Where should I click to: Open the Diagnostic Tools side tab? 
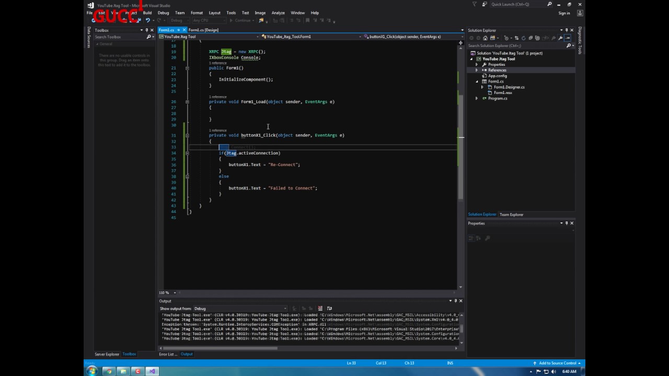(580, 40)
